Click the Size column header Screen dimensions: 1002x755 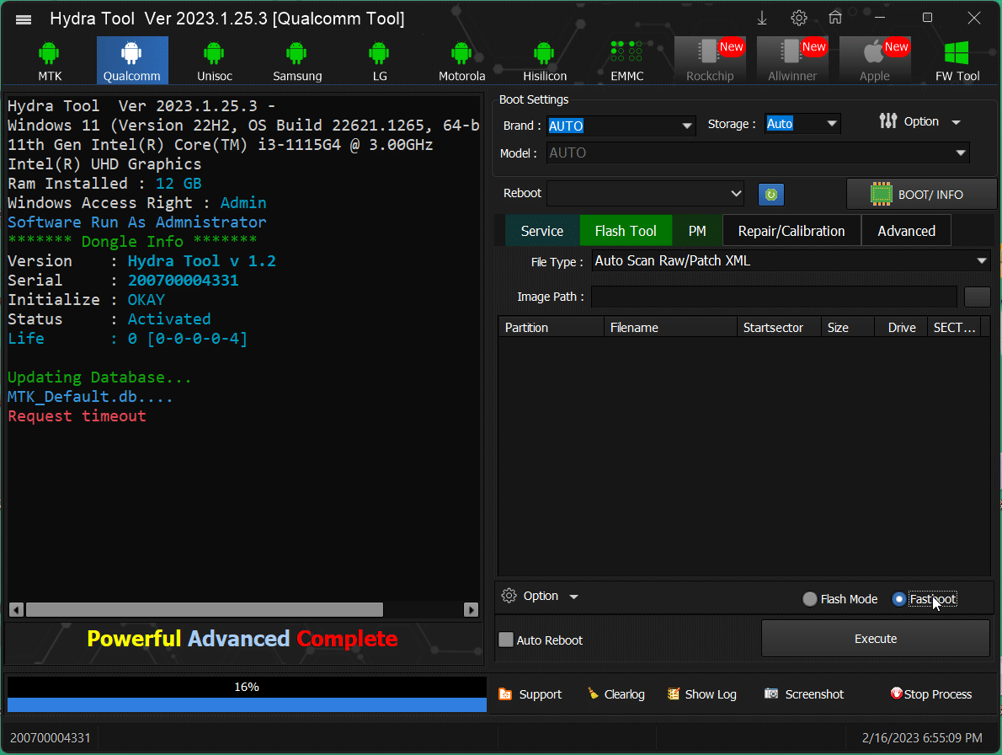point(847,327)
